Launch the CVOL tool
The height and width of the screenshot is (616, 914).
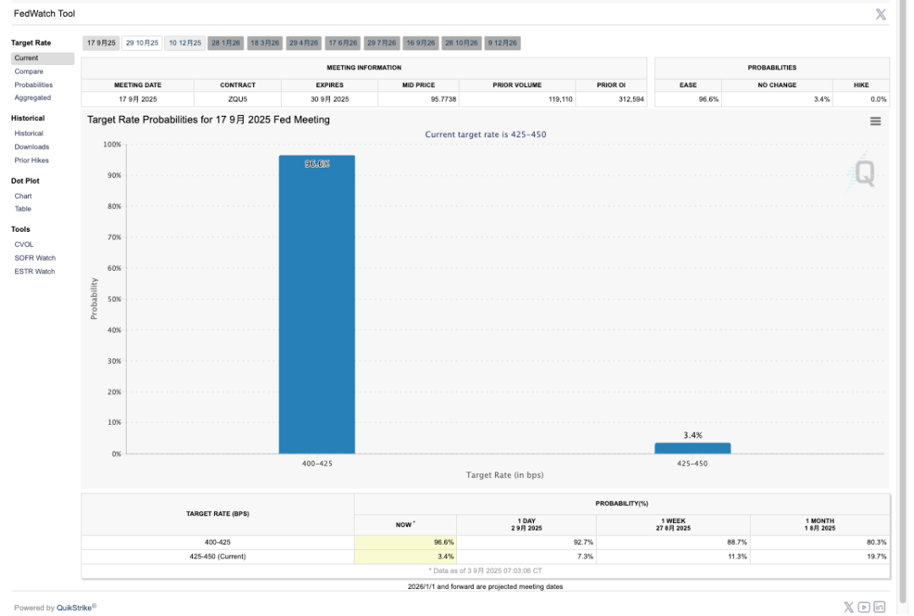click(x=25, y=245)
